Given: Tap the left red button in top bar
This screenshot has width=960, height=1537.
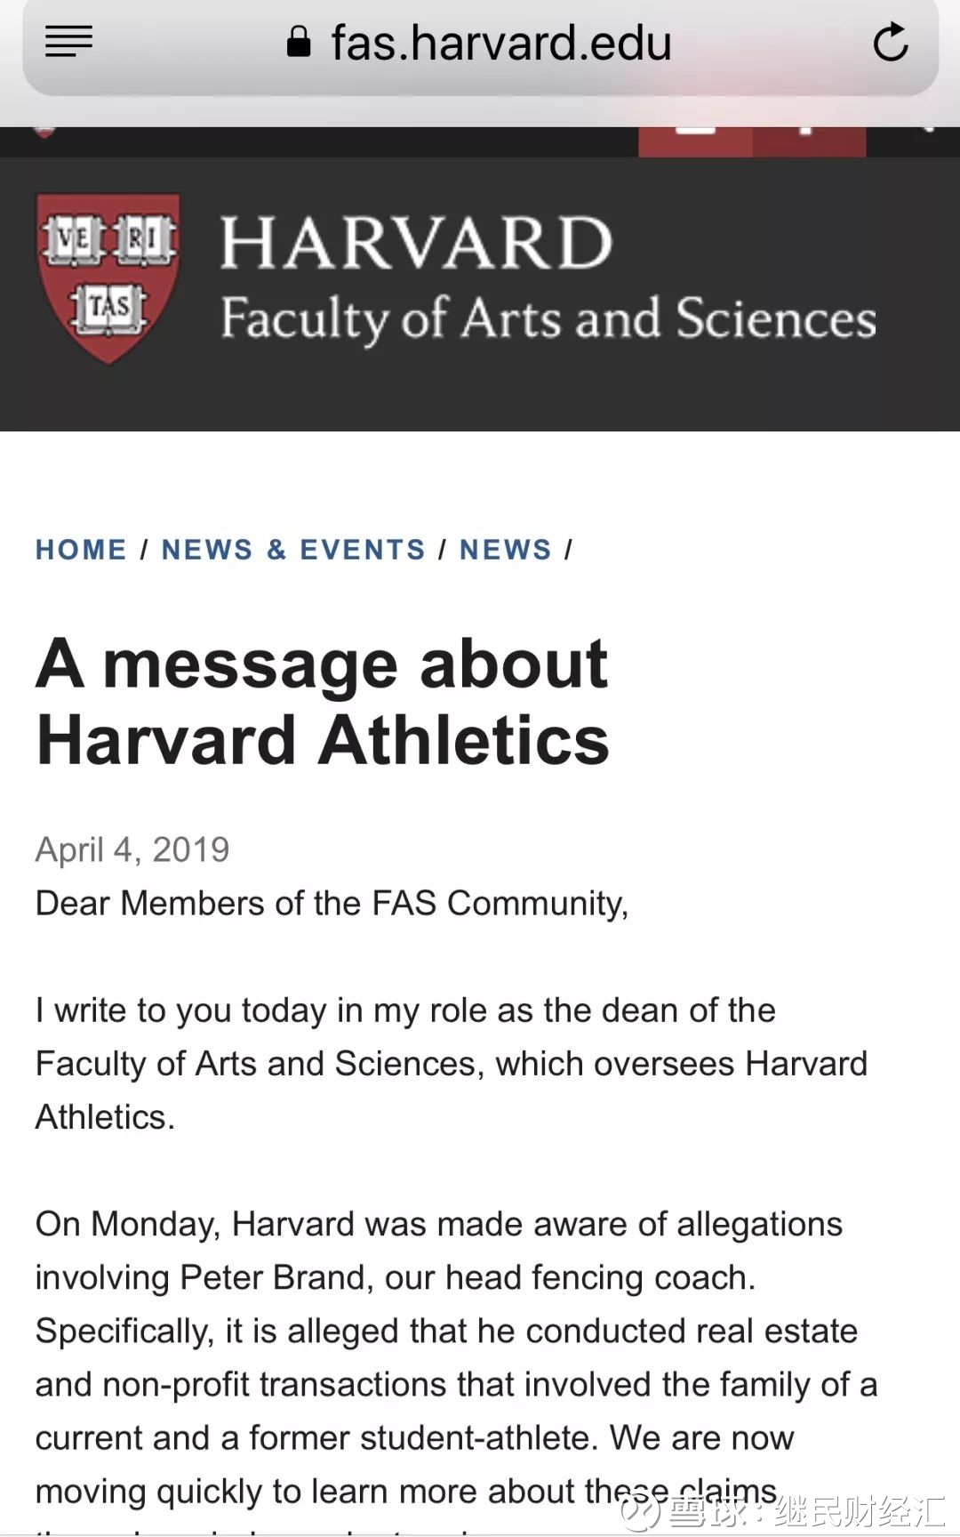Looking at the screenshot, I should (x=696, y=141).
